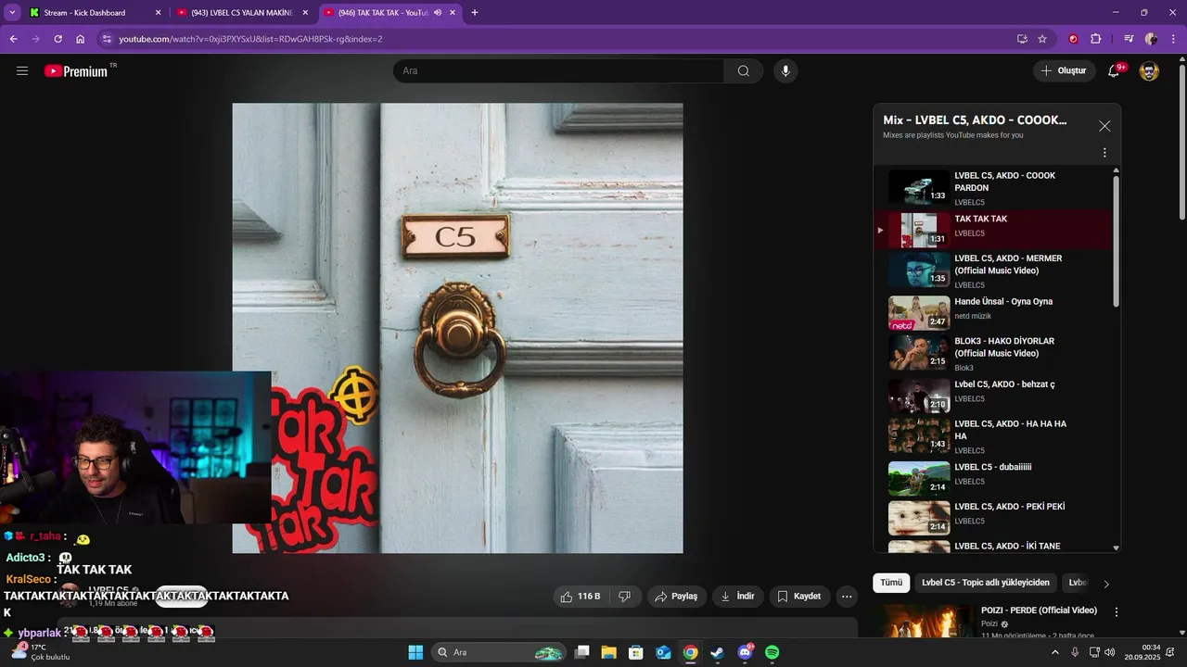Open File Explorer from the taskbar
Viewport: 1187px width, 667px height.
(x=609, y=652)
